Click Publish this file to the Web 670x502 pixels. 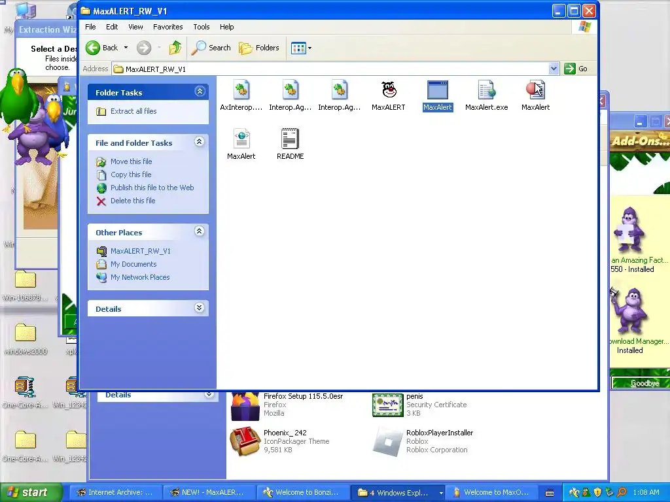coord(152,188)
